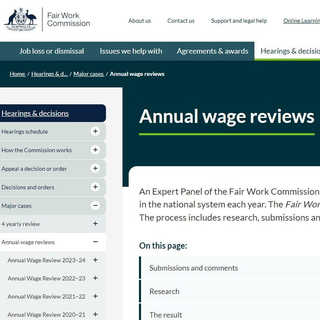Click the Fair Work Commission crest logo
The width and height of the screenshot is (320, 320).
[21, 19]
